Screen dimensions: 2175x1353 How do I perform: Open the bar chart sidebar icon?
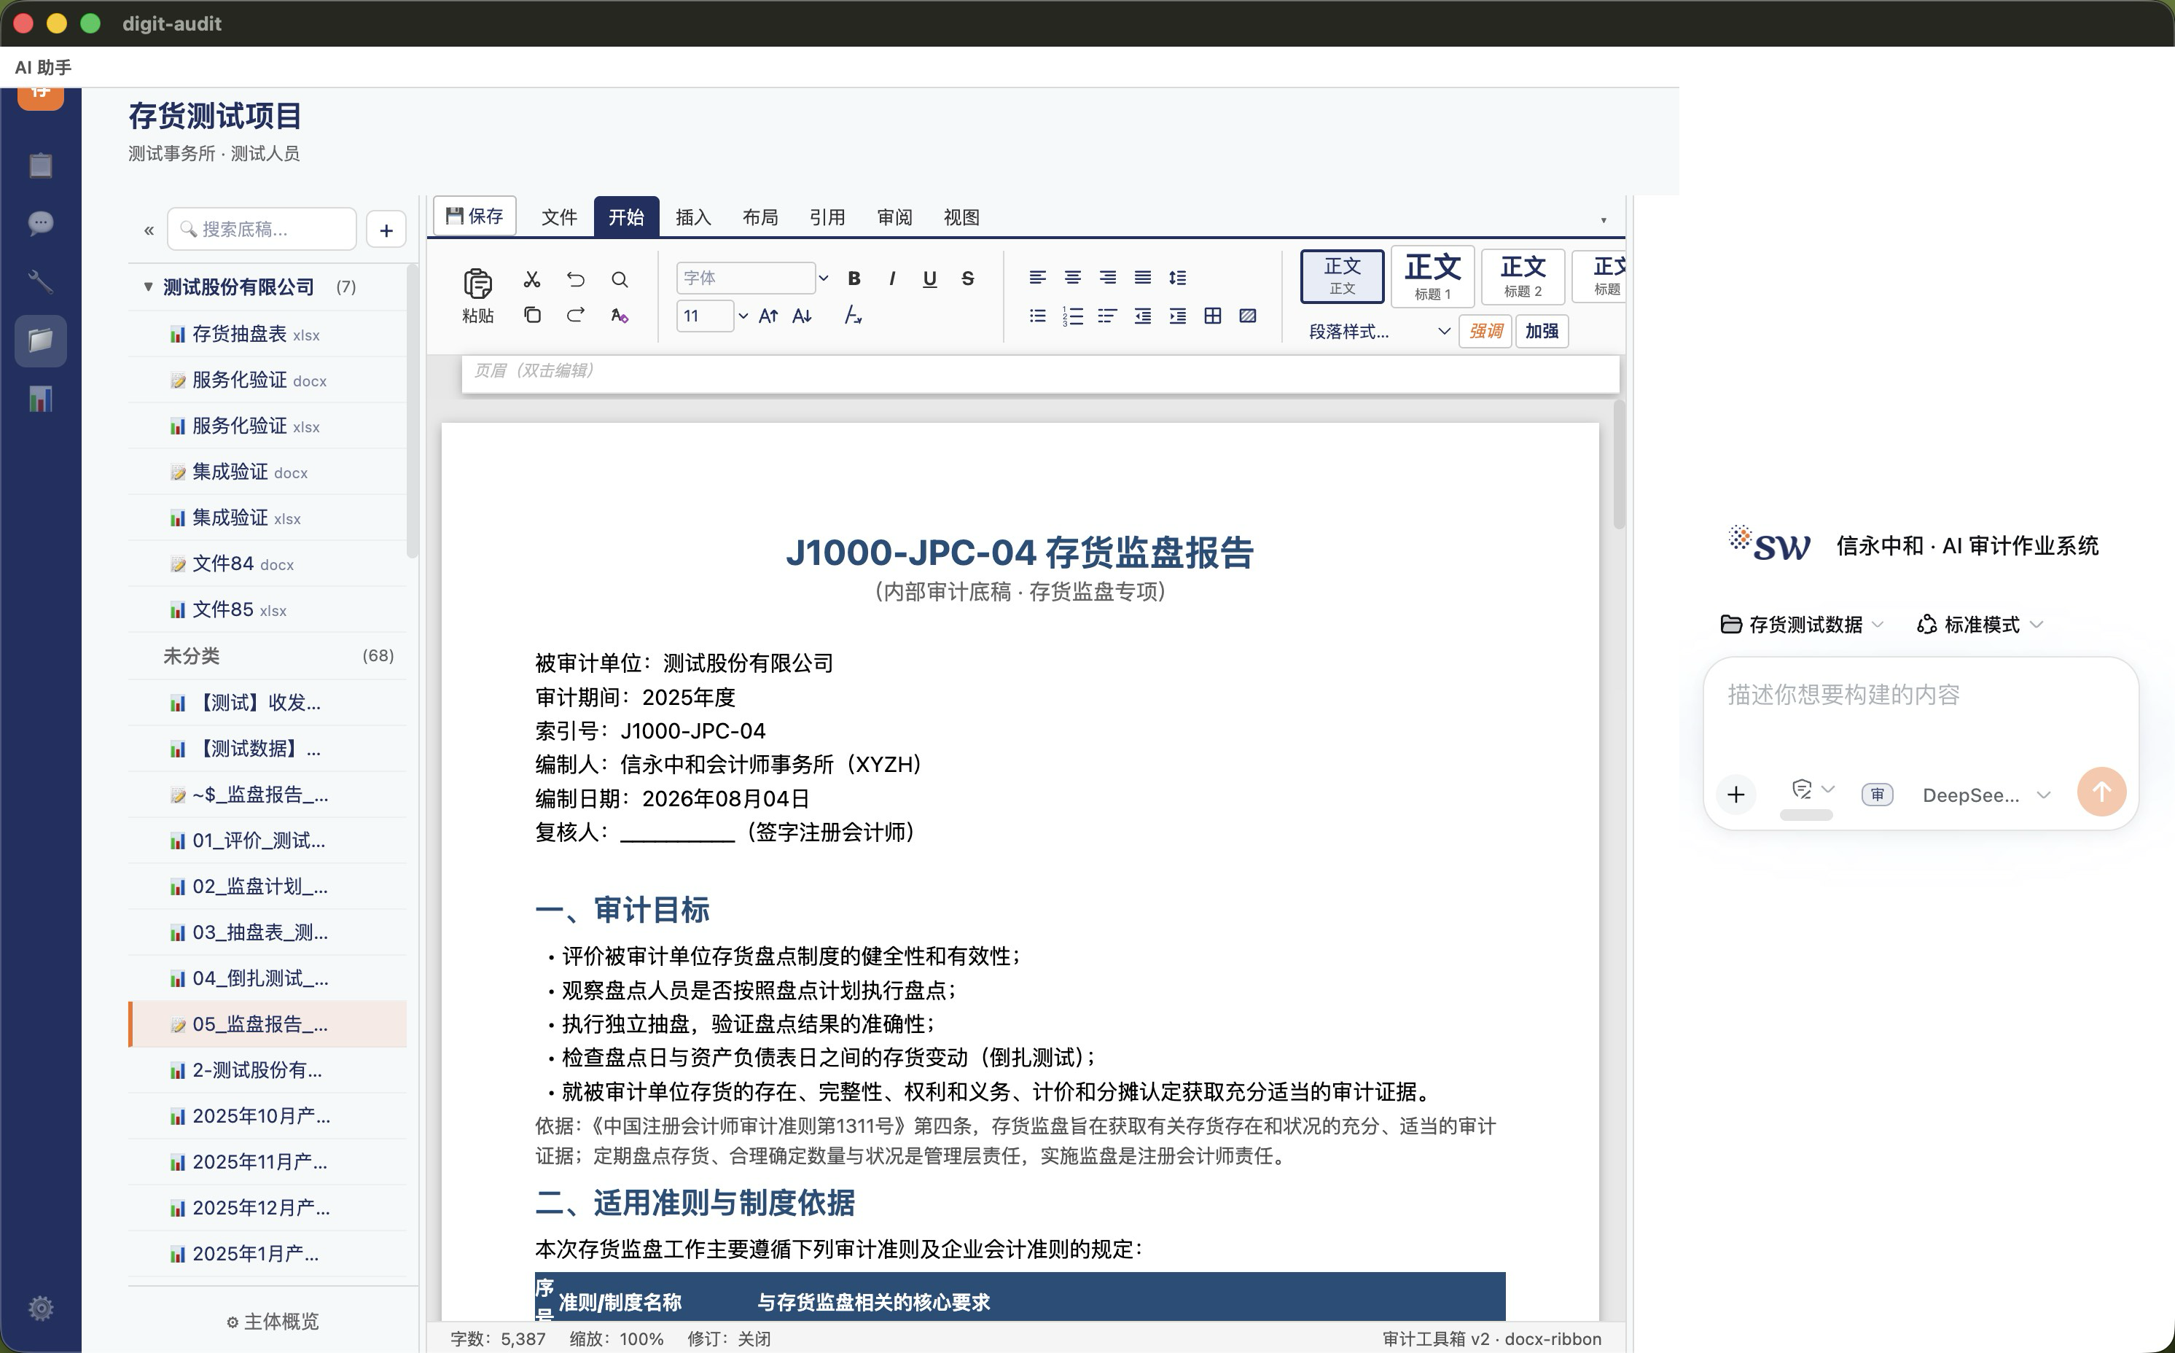coord(40,399)
